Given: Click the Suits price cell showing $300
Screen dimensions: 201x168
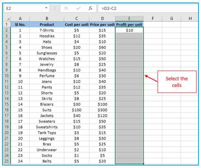Looking at the screenshot, I should (x=102, y=110).
